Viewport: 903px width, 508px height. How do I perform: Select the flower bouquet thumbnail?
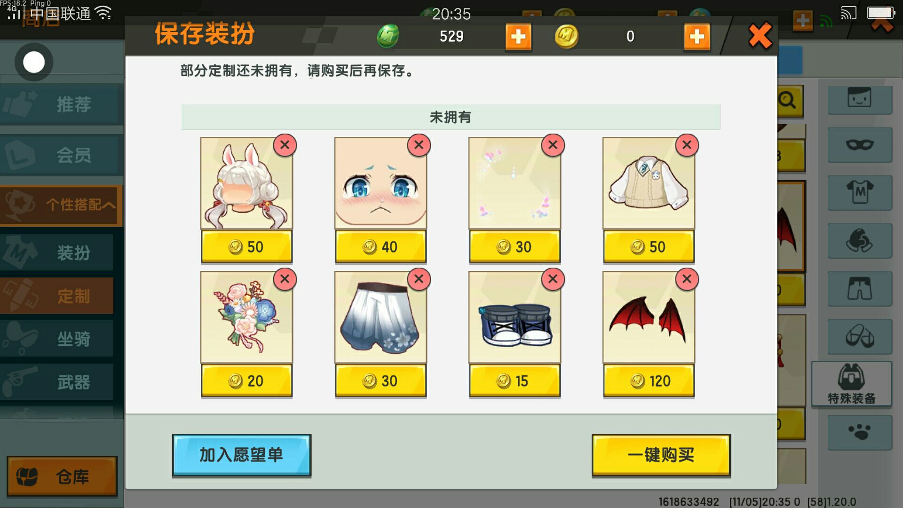click(246, 317)
